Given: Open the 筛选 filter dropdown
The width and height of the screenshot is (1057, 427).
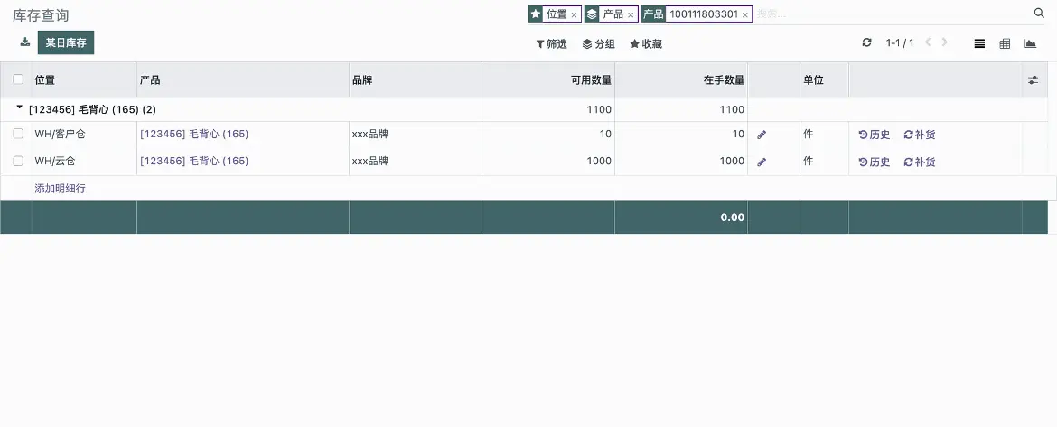Looking at the screenshot, I should (x=552, y=43).
